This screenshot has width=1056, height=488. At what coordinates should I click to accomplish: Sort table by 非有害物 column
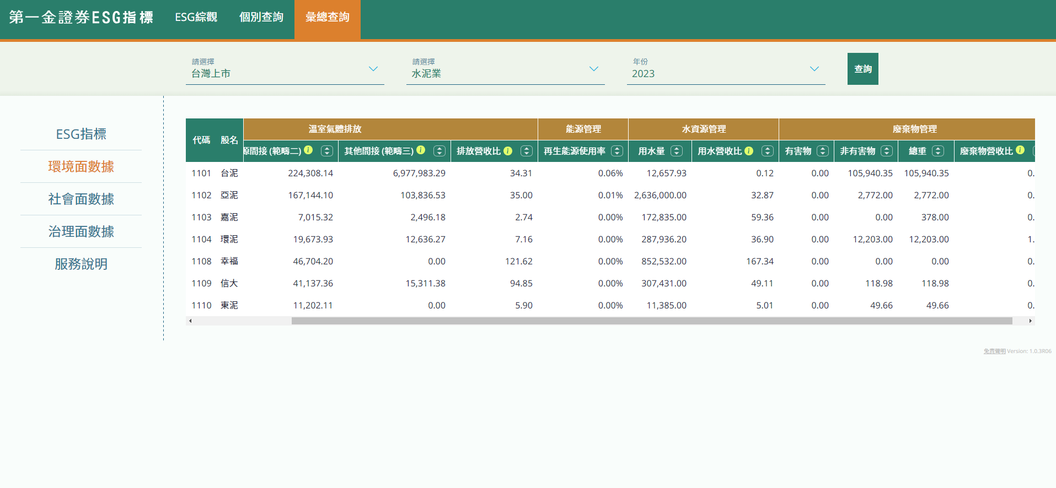click(x=887, y=151)
